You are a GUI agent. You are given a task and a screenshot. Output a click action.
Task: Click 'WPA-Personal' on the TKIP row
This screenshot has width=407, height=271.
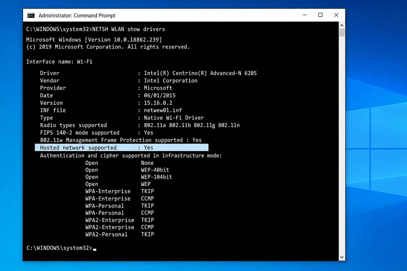(105, 206)
